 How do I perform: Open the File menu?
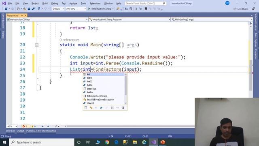click(10, 3)
